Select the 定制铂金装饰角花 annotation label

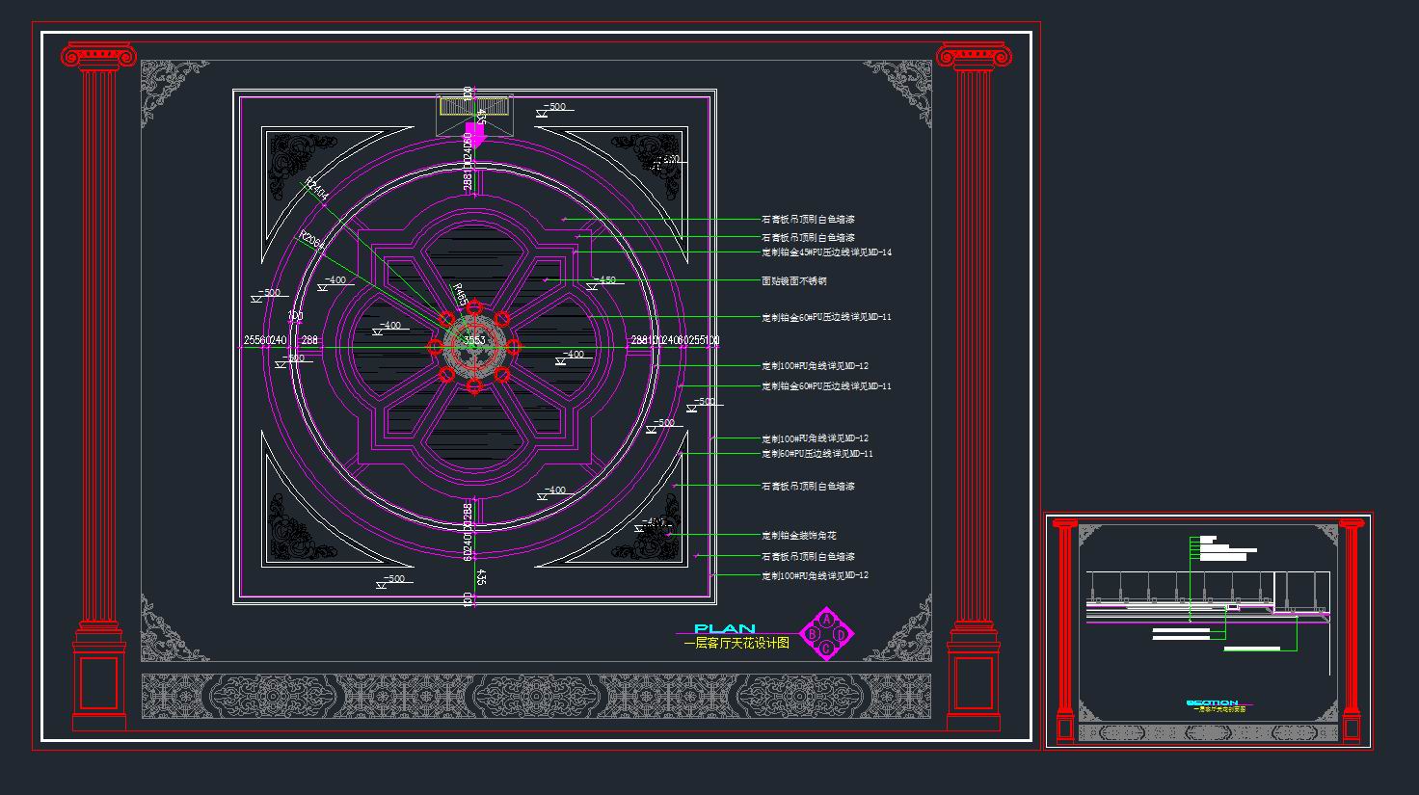click(x=799, y=536)
